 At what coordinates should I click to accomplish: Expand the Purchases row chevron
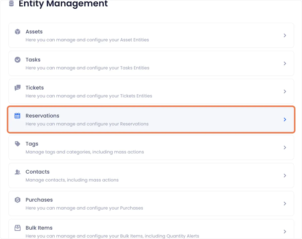click(285, 203)
